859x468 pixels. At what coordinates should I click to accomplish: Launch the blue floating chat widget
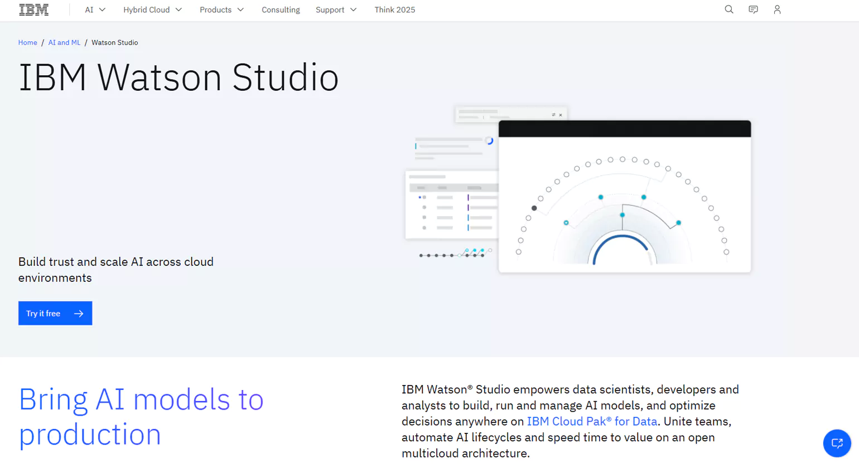[x=837, y=443]
